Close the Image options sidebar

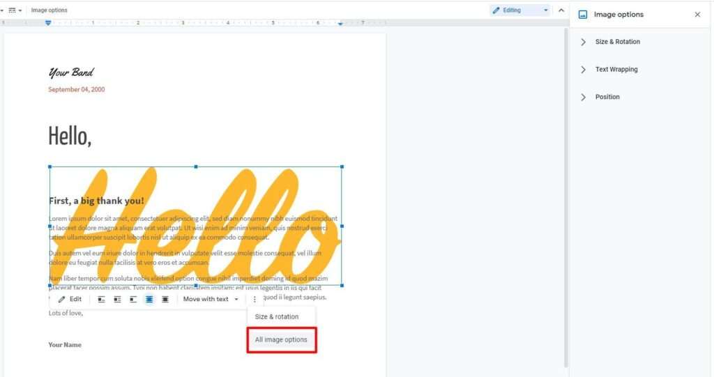pos(697,15)
